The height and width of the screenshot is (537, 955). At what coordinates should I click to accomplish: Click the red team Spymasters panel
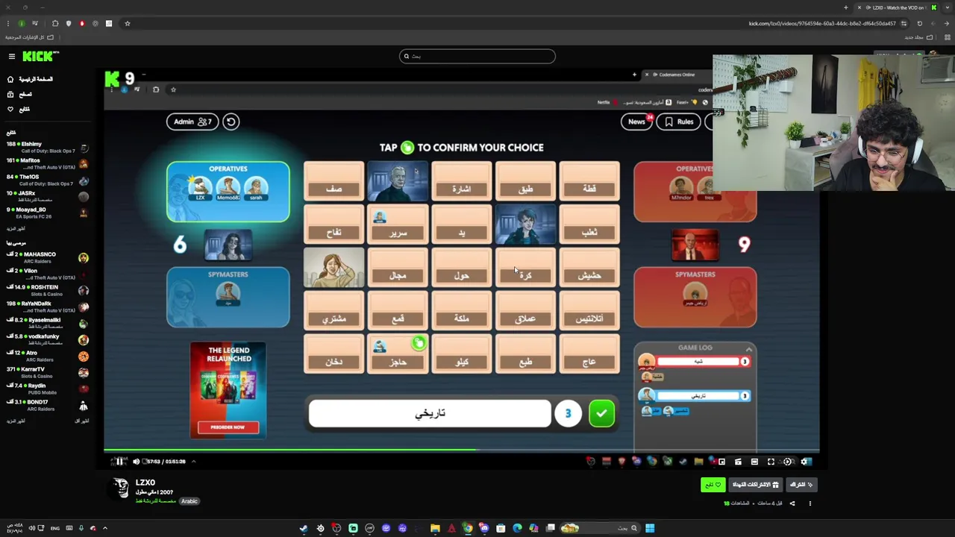(x=695, y=298)
